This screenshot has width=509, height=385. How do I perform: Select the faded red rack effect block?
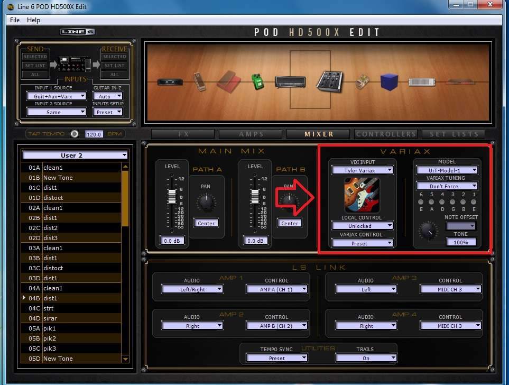pyautogui.click(x=460, y=82)
